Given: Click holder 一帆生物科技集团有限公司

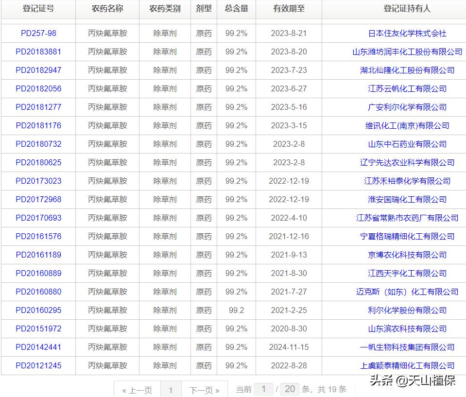Looking at the screenshot, I should click(407, 347).
